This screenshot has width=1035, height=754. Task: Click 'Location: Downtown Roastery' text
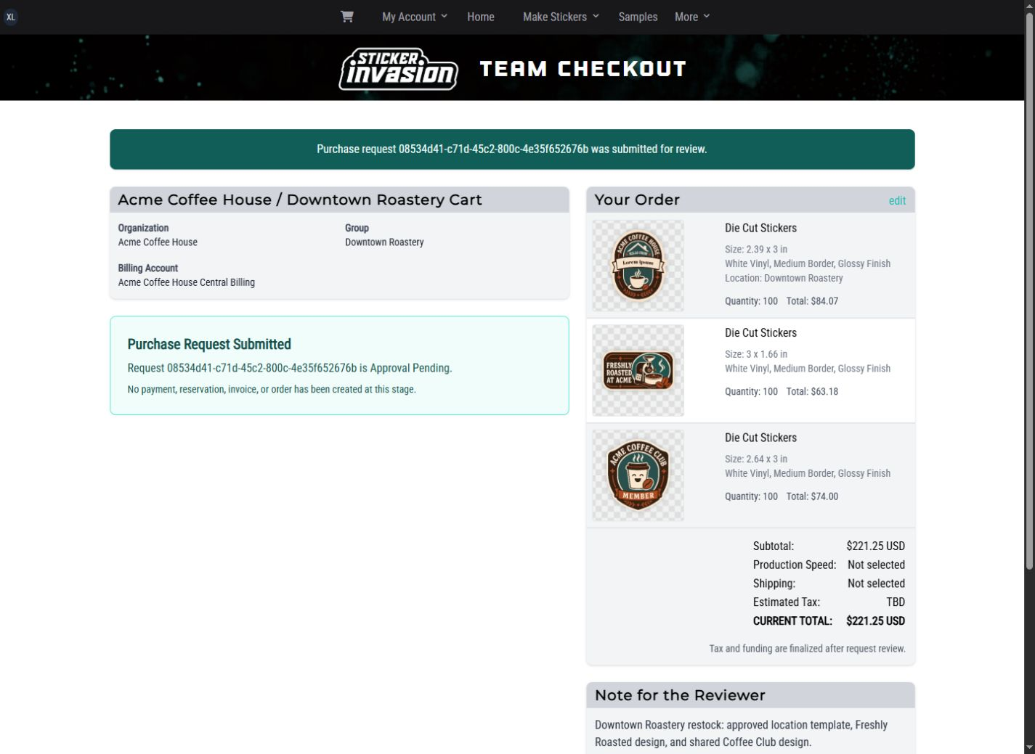pyautogui.click(x=784, y=278)
